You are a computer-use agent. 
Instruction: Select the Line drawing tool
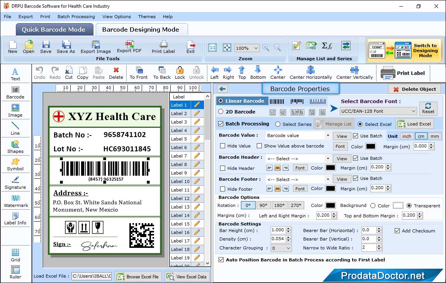15,129
